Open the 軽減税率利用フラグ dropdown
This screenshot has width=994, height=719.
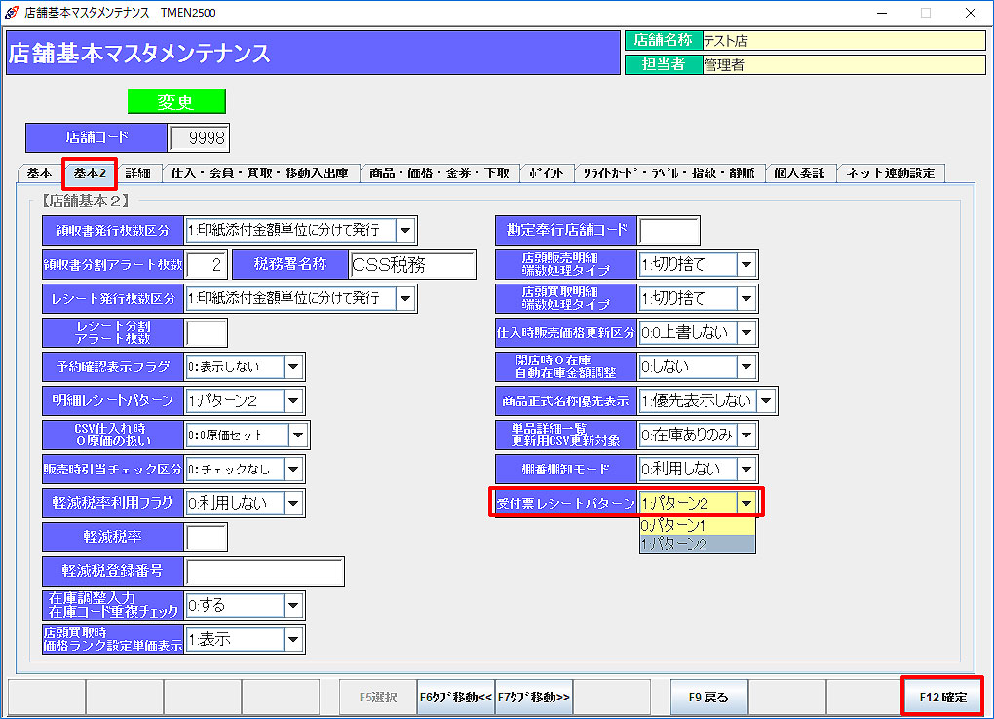click(x=294, y=503)
